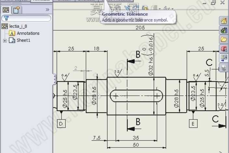Select the right Ø25 h5 dimension

pos(202,98)
